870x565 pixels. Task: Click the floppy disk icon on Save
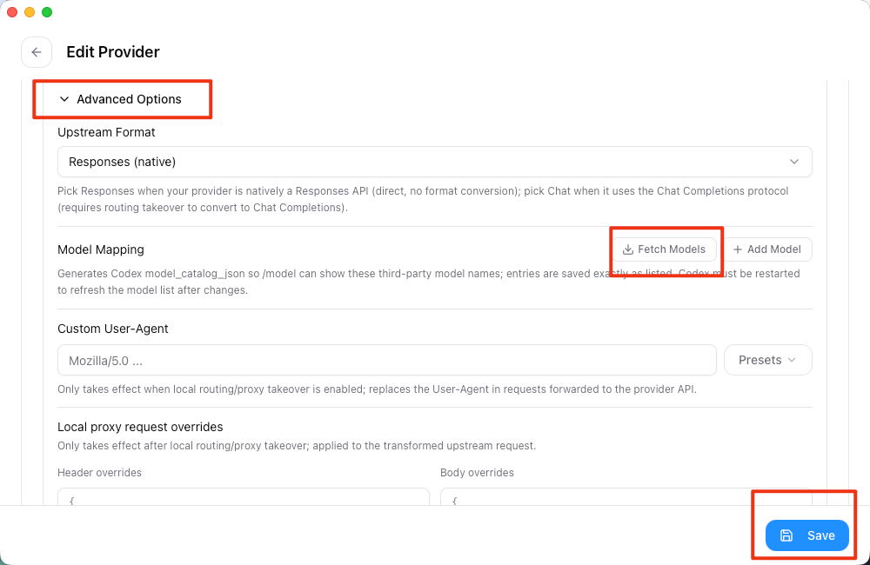786,535
